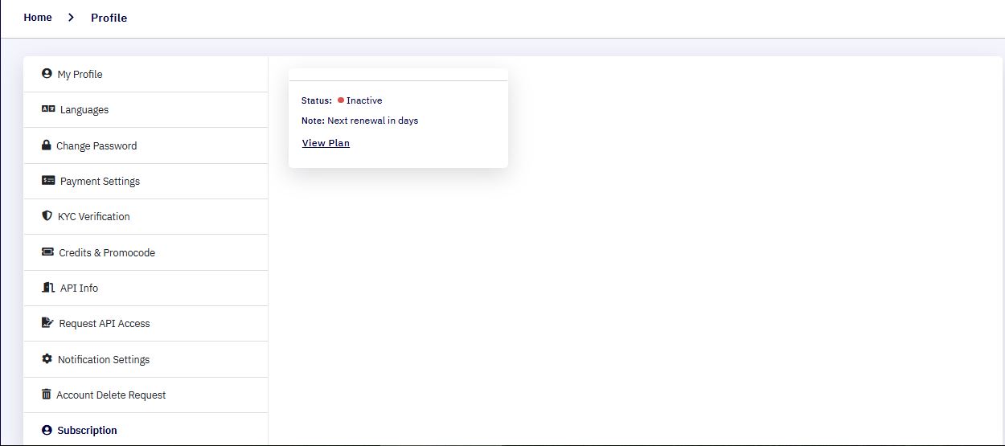1005x446 pixels.
Task: Follow the View Plan link
Action: (x=326, y=143)
